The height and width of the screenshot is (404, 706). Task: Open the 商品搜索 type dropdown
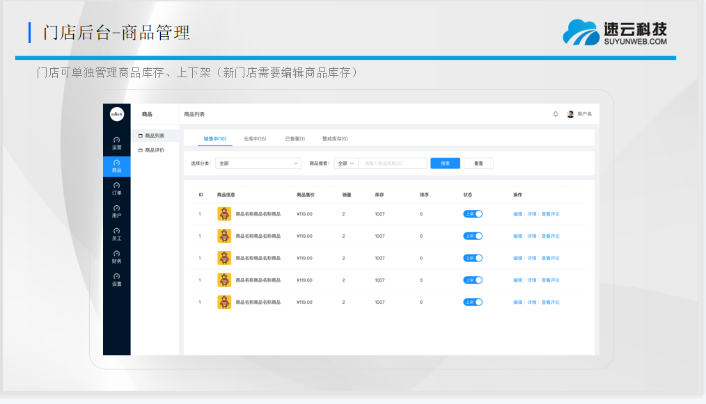tap(345, 163)
